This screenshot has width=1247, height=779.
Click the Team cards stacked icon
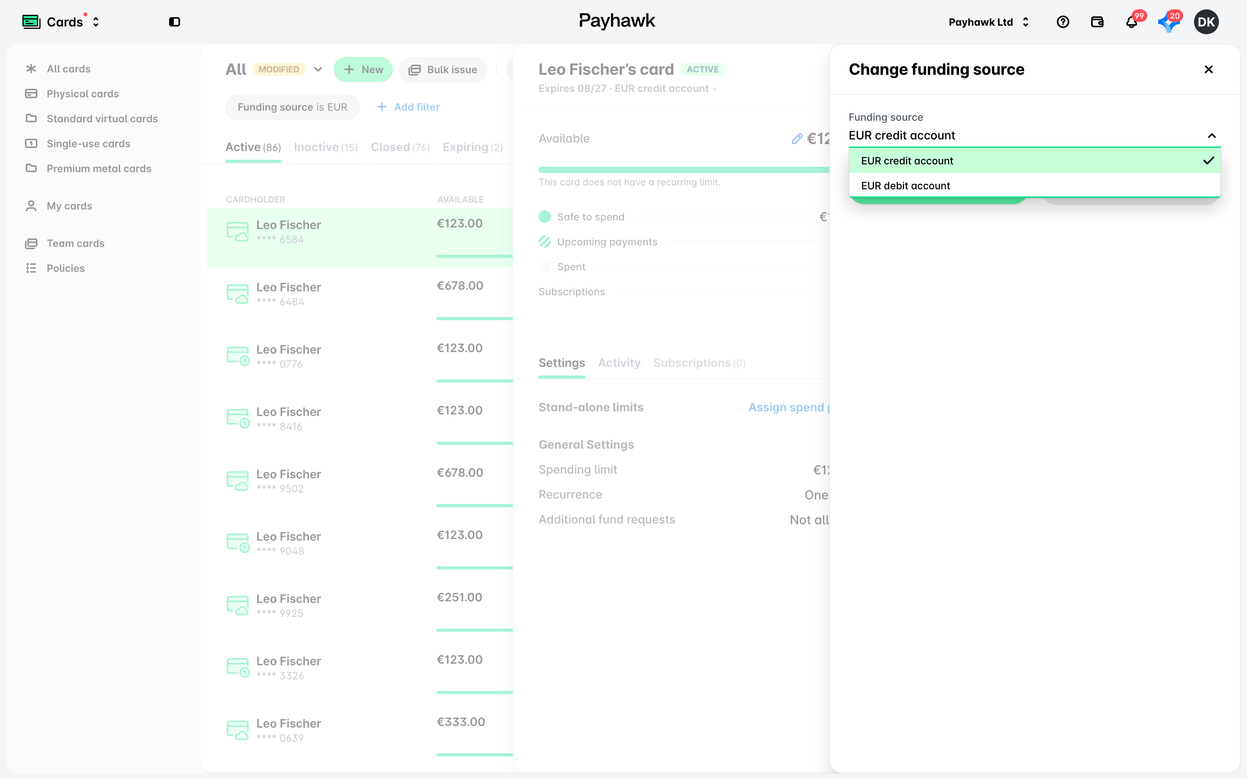[x=31, y=243]
